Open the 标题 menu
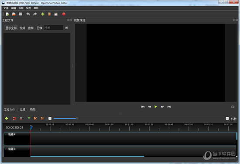This screenshot has width=240, height=164. click(21, 8)
